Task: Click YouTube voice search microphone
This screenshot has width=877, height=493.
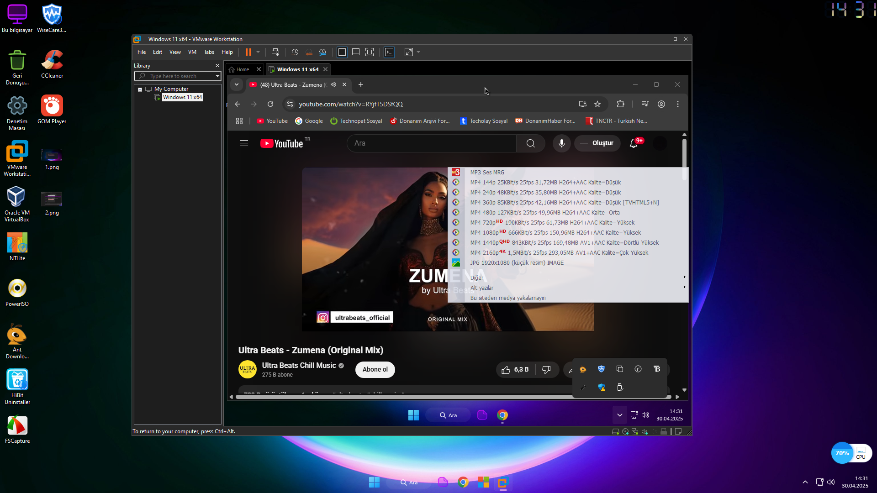Action: point(561,143)
